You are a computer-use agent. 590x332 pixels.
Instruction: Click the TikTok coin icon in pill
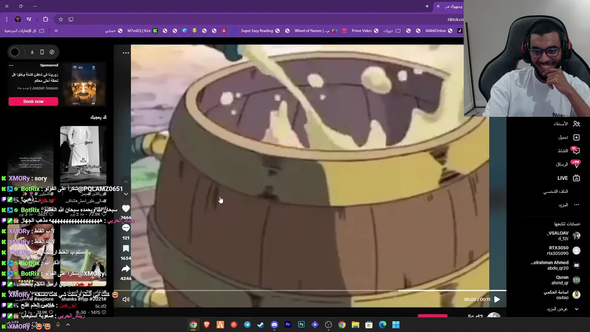click(52, 52)
